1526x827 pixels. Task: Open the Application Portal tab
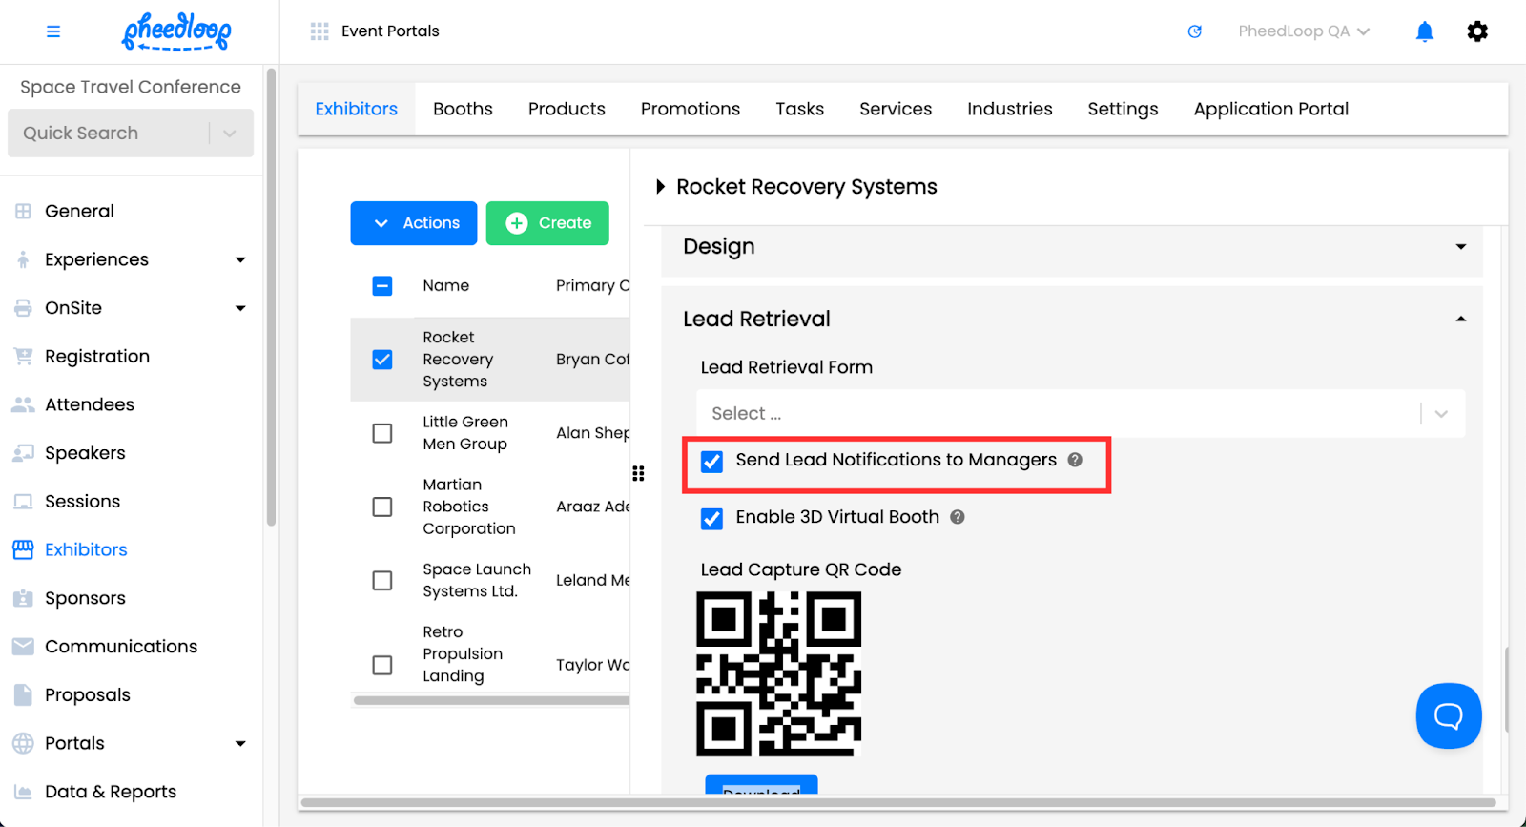pyautogui.click(x=1271, y=109)
